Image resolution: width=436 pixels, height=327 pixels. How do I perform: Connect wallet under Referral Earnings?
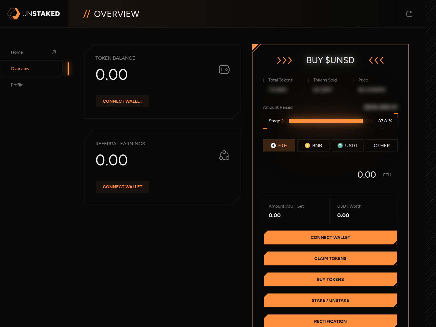(x=122, y=187)
